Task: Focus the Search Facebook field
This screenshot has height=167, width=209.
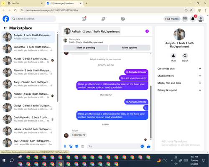Action: point(33,19)
